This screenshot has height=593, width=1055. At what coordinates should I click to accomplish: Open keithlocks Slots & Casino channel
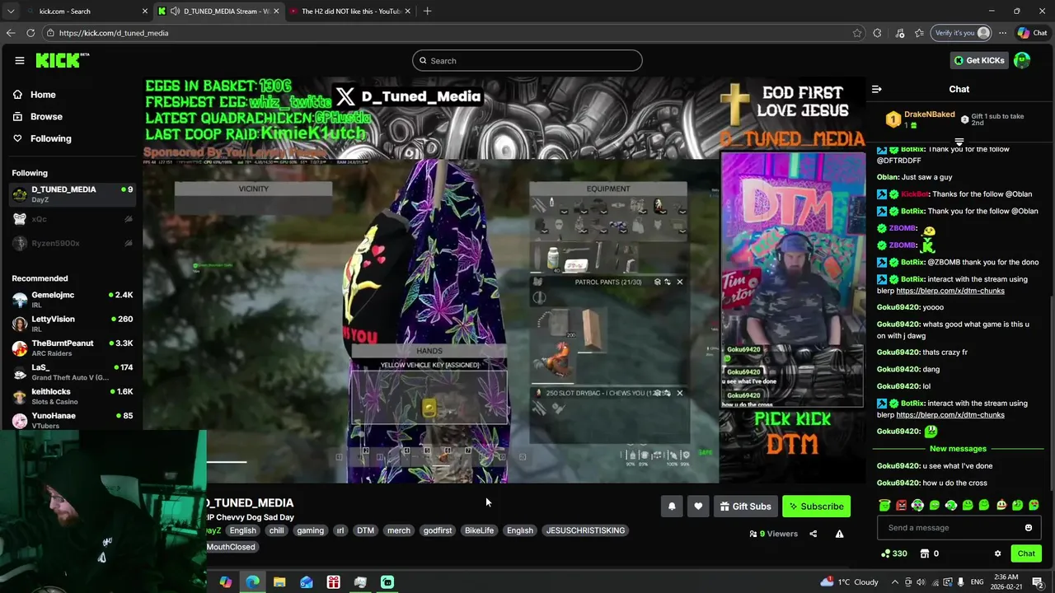[x=73, y=396]
